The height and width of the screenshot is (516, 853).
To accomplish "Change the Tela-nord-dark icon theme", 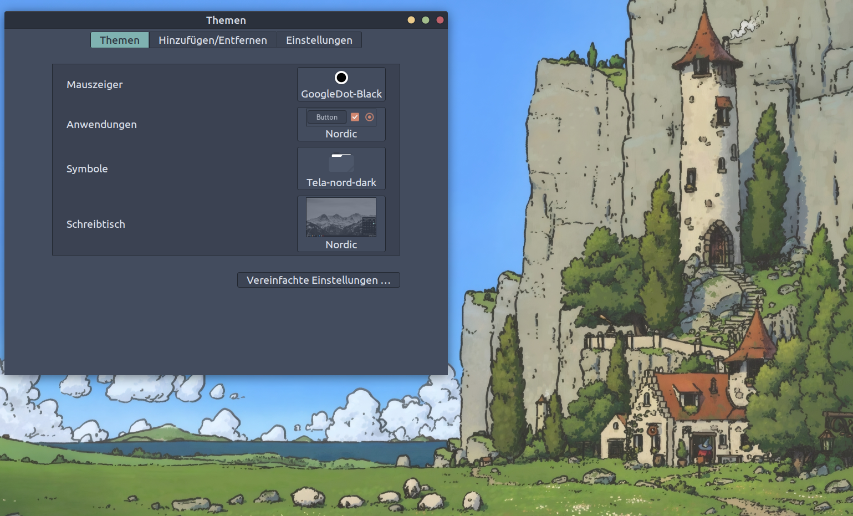I will click(341, 168).
